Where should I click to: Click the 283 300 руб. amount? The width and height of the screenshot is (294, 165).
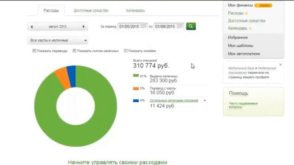click(x=164, y=81)
